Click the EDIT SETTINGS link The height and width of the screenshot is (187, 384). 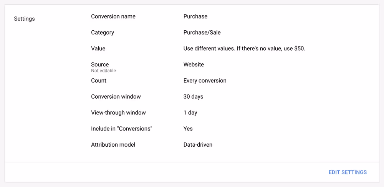(x=348, y=172)
